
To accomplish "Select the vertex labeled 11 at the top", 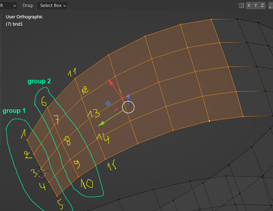I will [75, 79].
